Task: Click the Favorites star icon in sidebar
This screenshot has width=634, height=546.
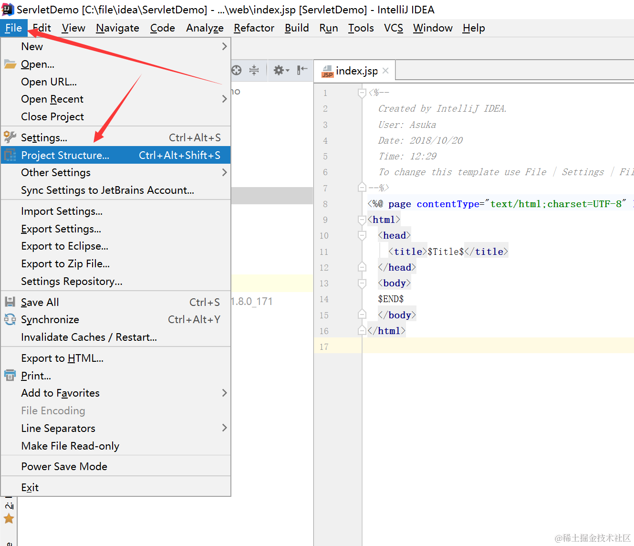Action: (x=9, y=518)
